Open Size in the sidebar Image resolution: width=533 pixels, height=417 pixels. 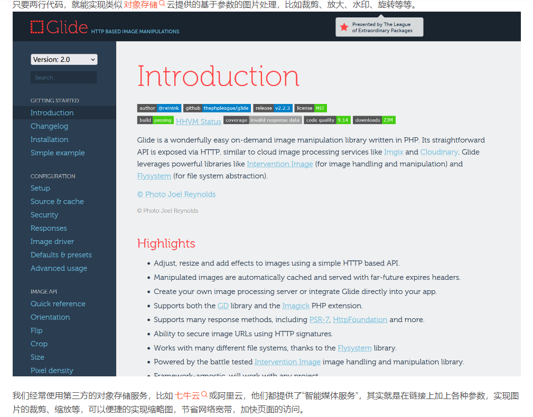click(37, 357)
